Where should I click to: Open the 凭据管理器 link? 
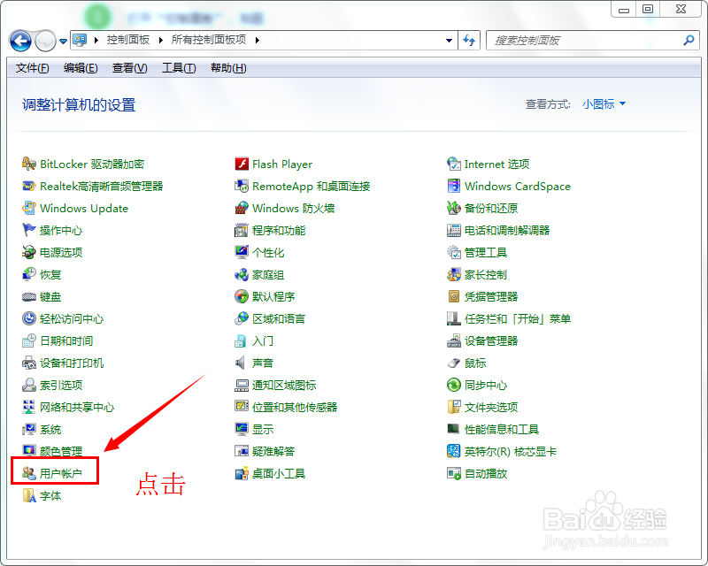491,296
